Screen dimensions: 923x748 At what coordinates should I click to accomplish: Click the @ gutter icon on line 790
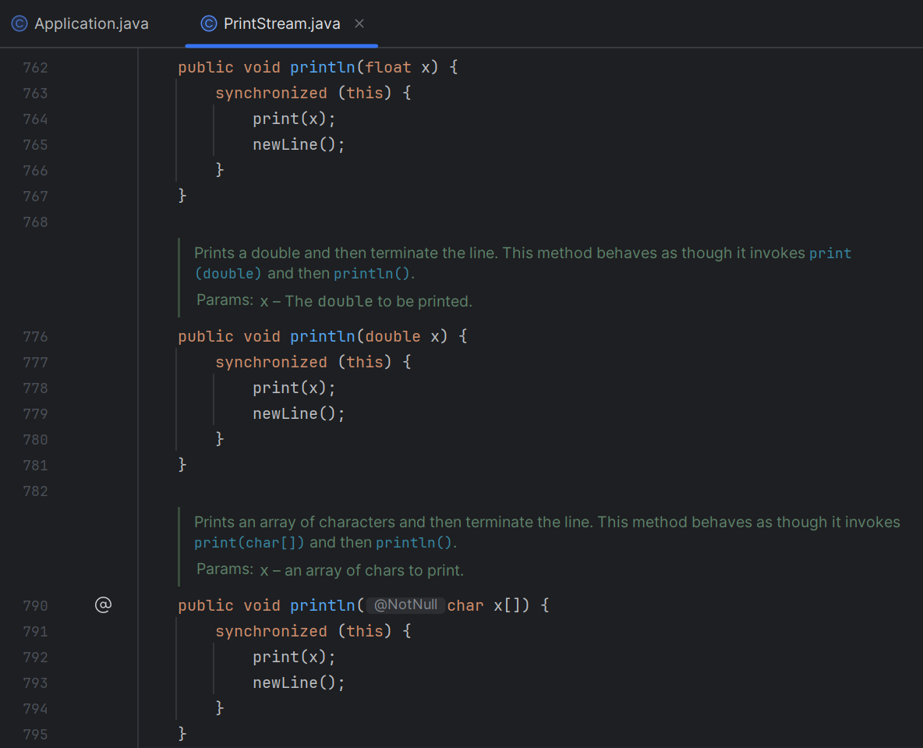103,605
